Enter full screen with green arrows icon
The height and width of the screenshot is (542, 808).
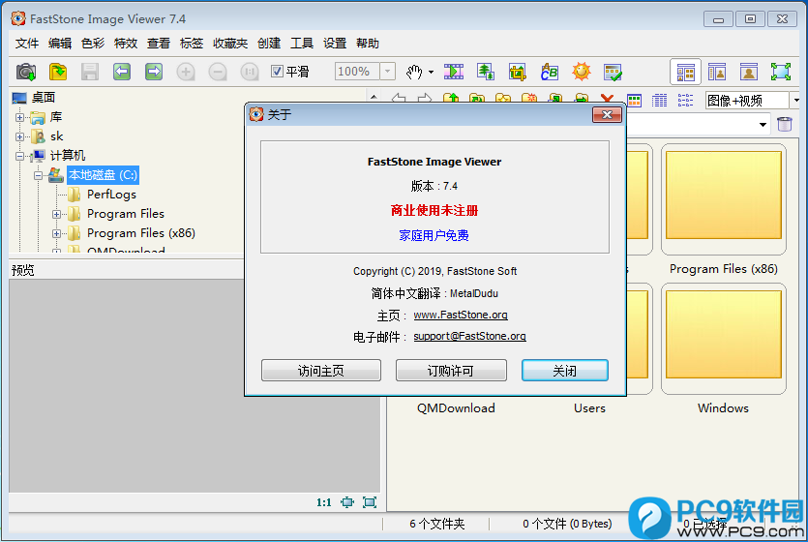[x=781, y=72]
